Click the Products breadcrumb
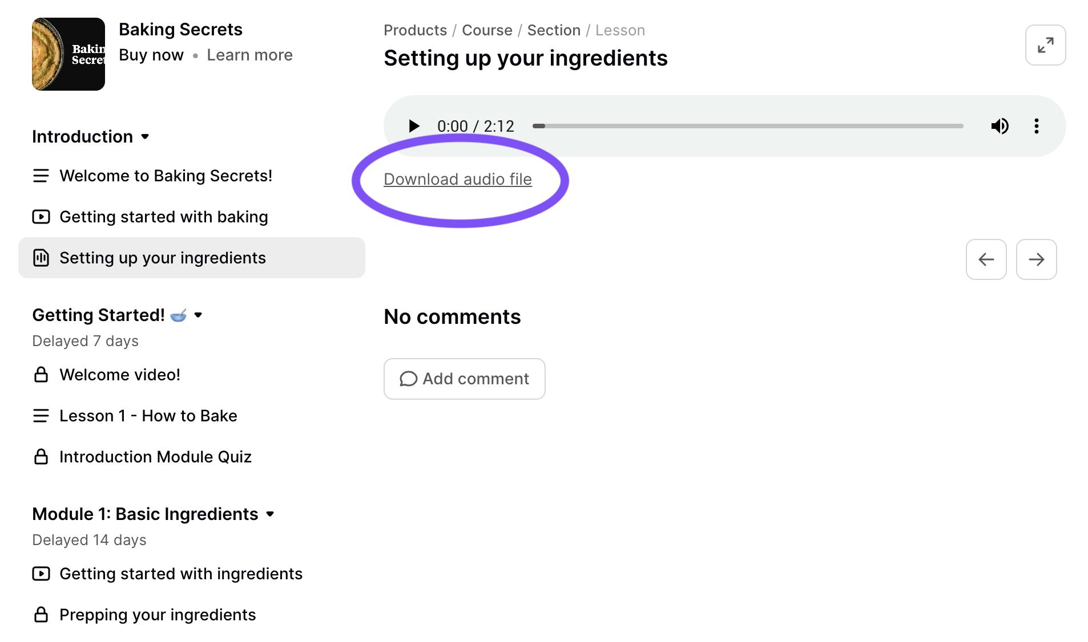The image size is (1088, 642). pyautogui.click(x=415, y=30)
